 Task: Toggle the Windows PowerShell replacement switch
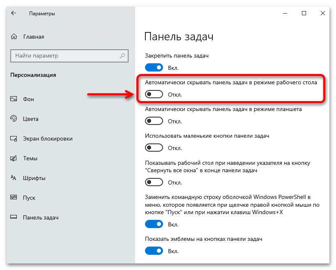point(154,224)
